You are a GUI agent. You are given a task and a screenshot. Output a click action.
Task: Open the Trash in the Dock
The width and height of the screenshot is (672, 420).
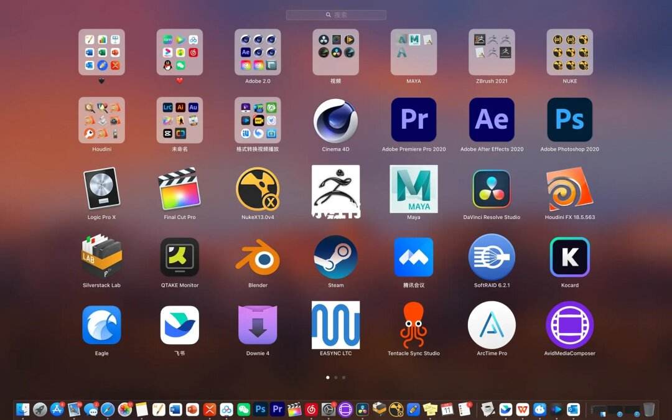coord(649,409)
